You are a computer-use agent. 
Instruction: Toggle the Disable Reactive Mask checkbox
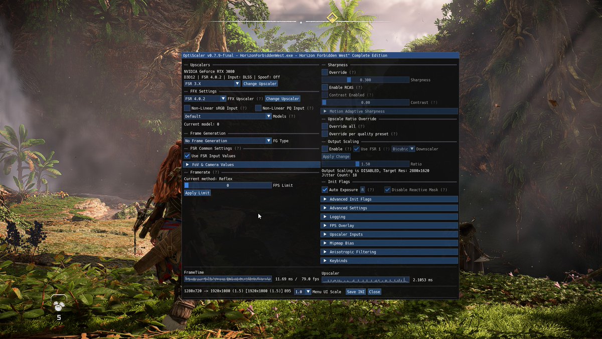click(x=387, y=190)
